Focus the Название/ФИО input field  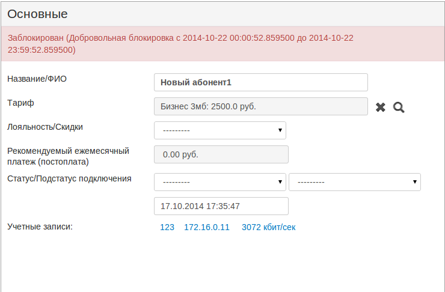click(x=261, y=82)
